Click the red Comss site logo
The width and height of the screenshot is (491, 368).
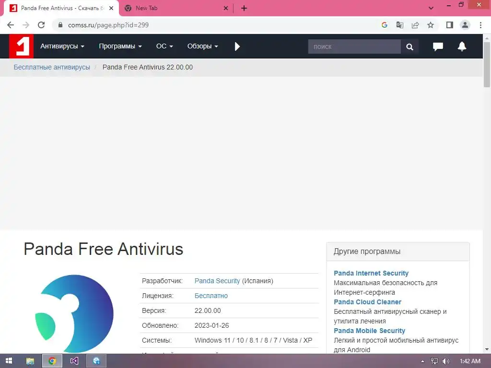pos(21,46)
